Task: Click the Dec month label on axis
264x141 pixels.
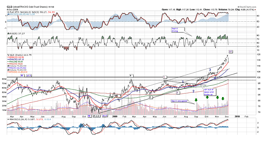Action: coord(227,116)
